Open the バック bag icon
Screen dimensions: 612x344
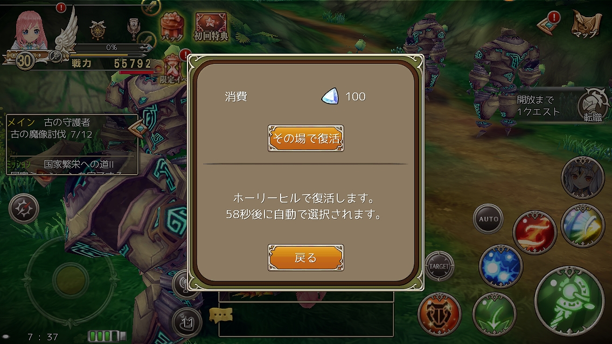click(172, 27)
